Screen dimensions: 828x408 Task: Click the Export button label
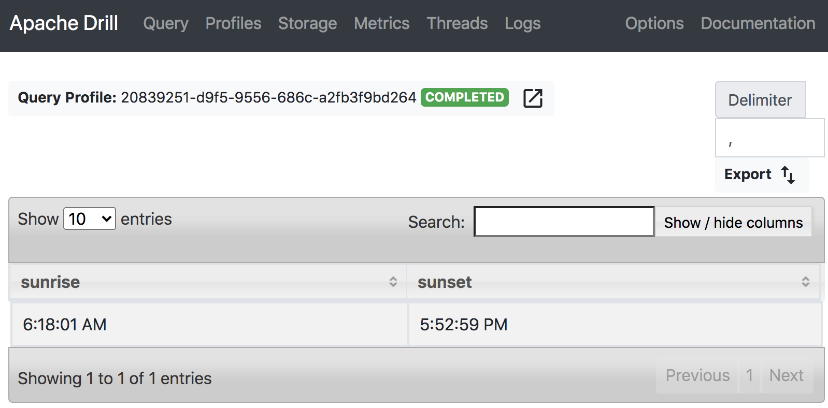pos(748,174)
